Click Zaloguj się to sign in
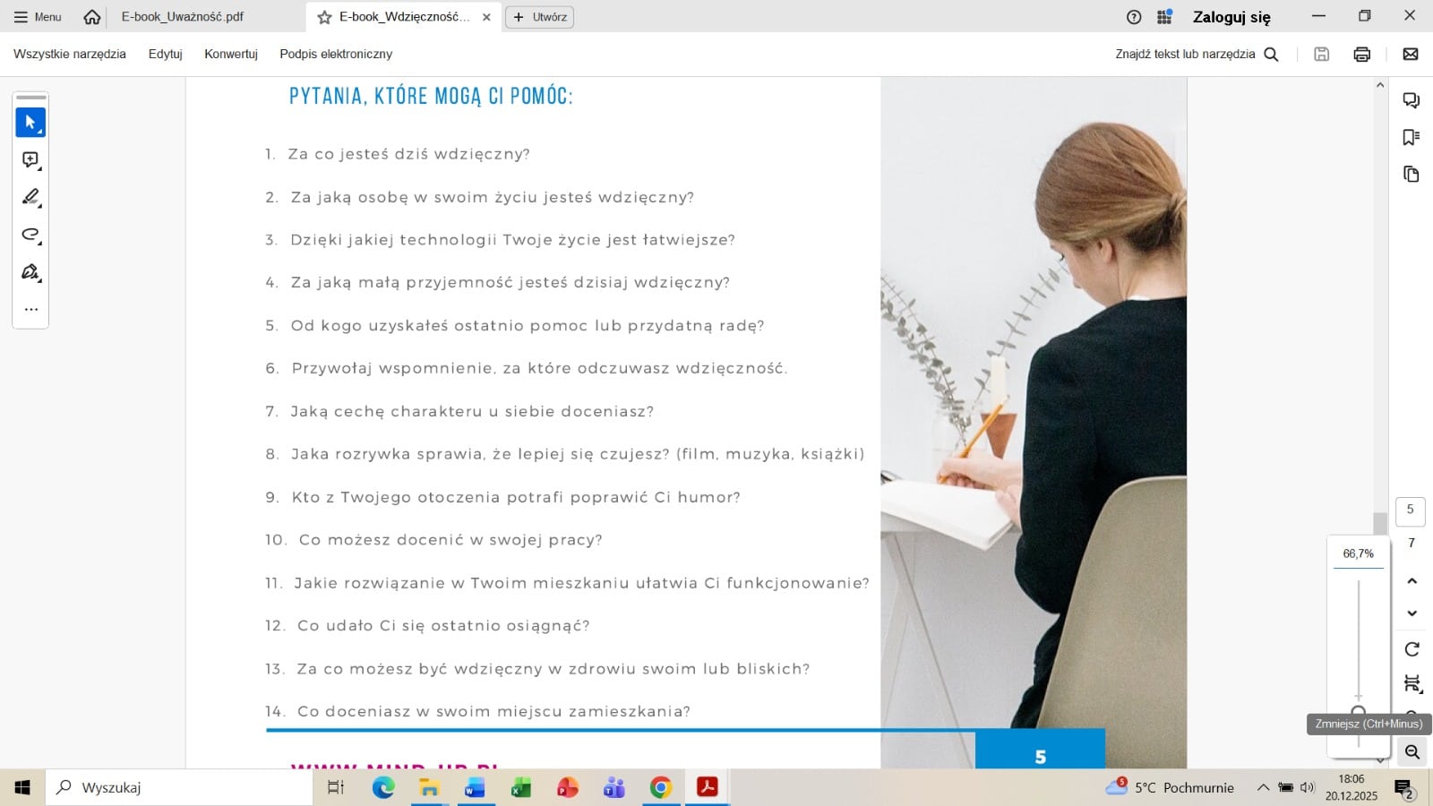The height and width of the screenshot is (806, 1433). 1231,17
